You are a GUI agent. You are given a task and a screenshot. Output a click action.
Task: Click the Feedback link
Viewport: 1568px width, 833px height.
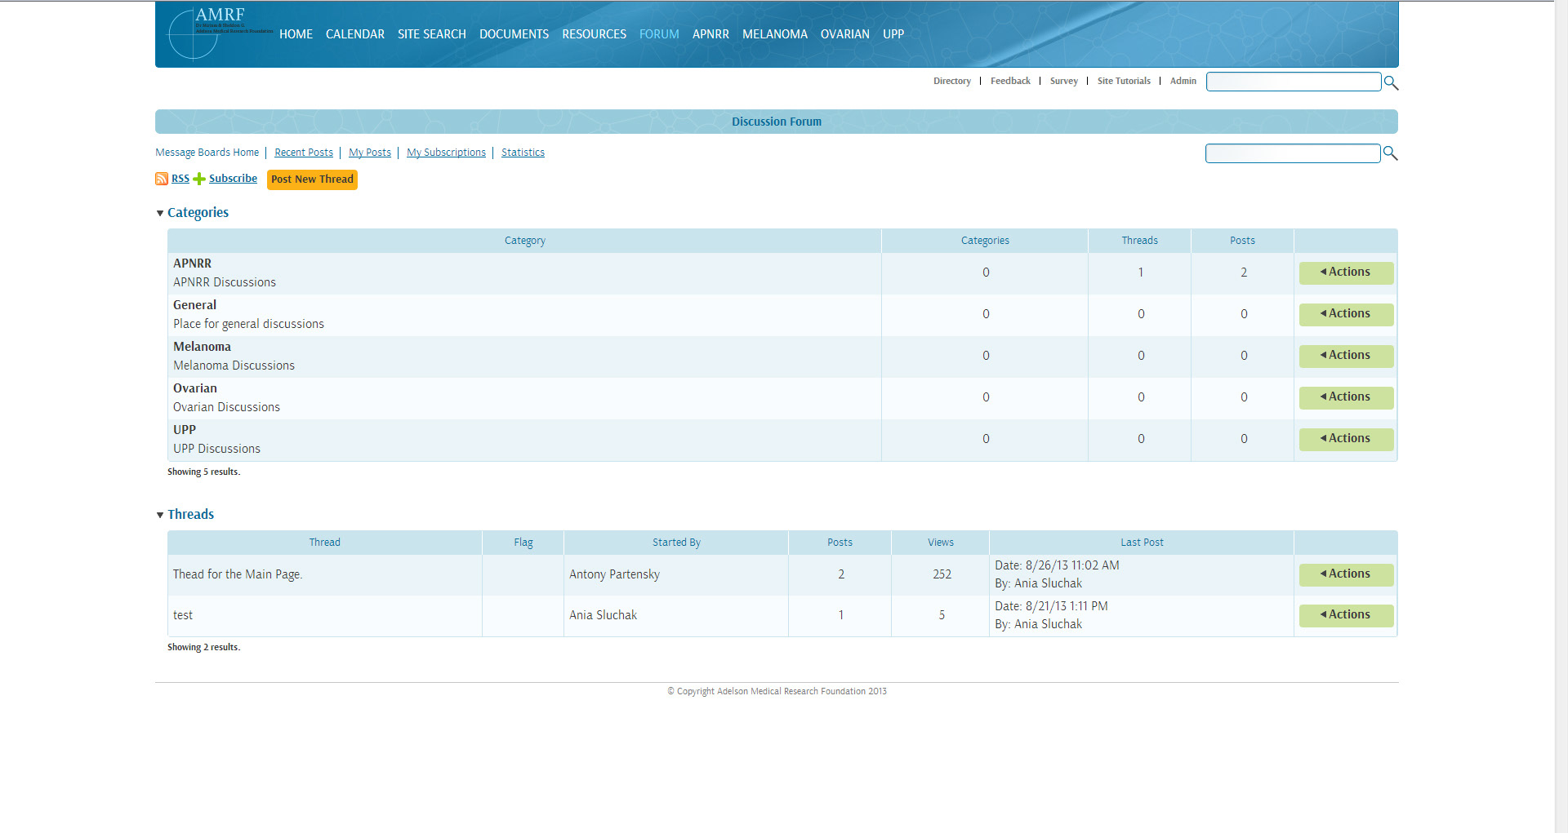[x=1010, y=81]
